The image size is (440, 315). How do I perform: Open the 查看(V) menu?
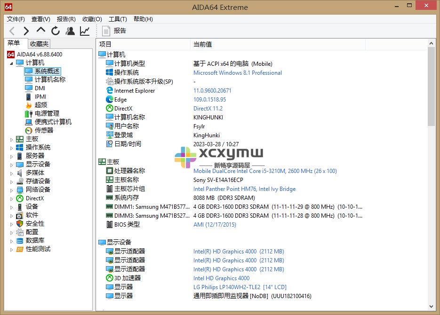click(40, 19)
